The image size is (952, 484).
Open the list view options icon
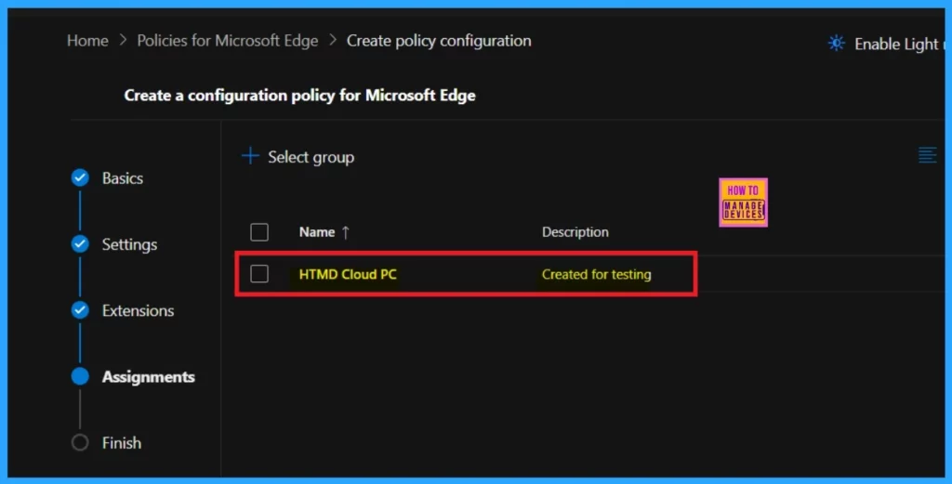927,155
